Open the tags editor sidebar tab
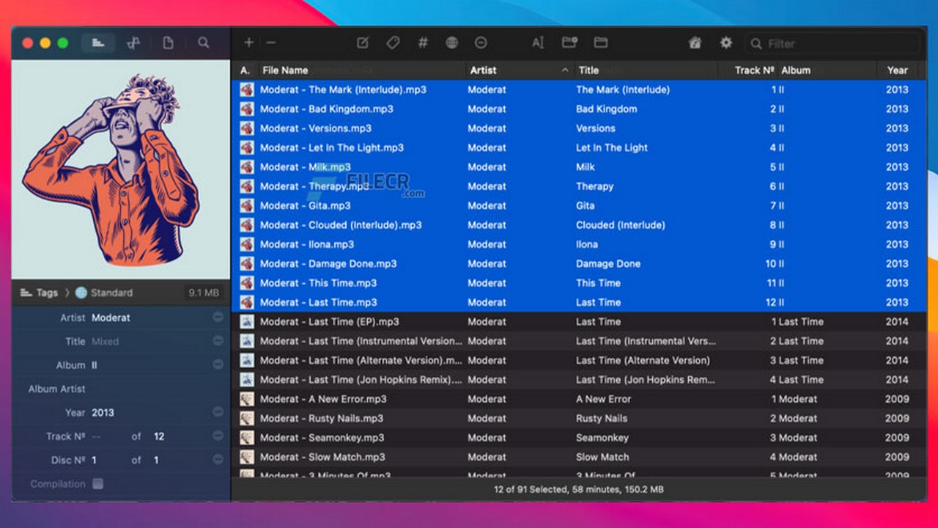This screenshot has width=938, height=528. tap(97, 43)
